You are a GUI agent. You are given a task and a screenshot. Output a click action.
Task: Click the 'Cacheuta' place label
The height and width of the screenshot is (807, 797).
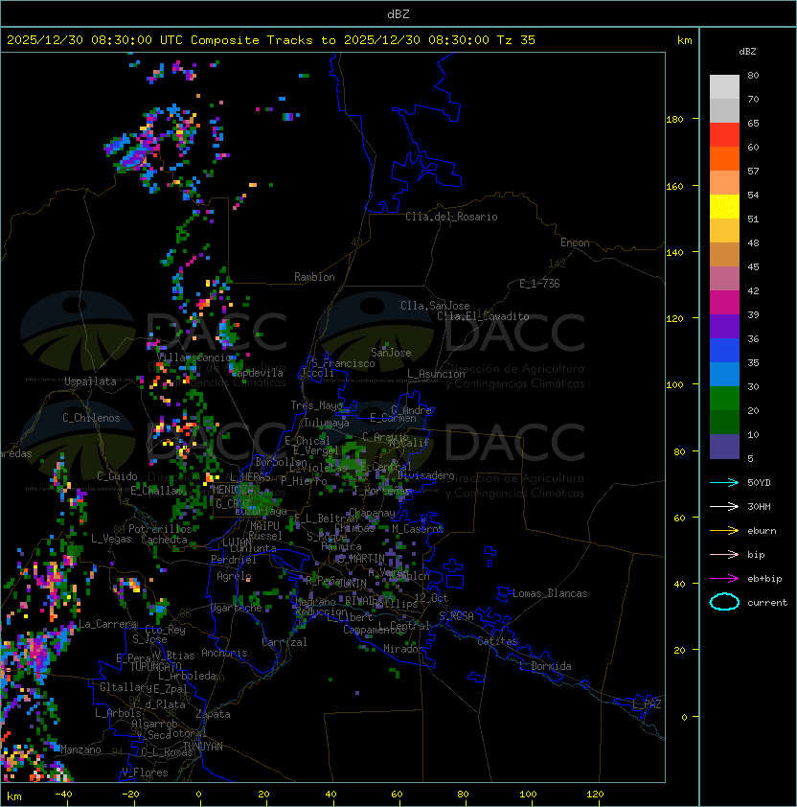tap(164, 540)
